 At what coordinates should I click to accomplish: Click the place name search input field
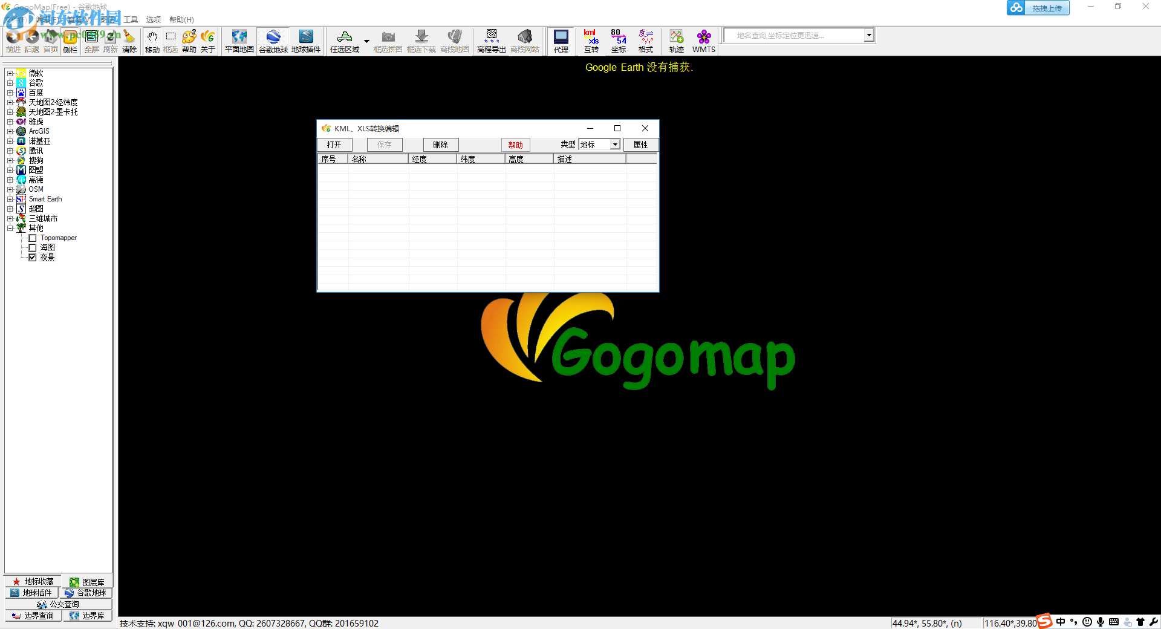point(795,35)
